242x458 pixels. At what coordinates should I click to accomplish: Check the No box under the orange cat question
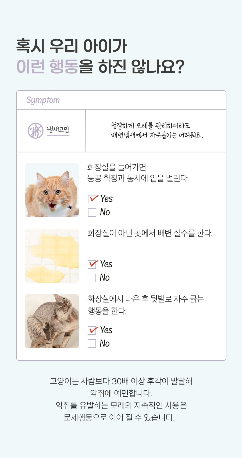pos(92,212)
